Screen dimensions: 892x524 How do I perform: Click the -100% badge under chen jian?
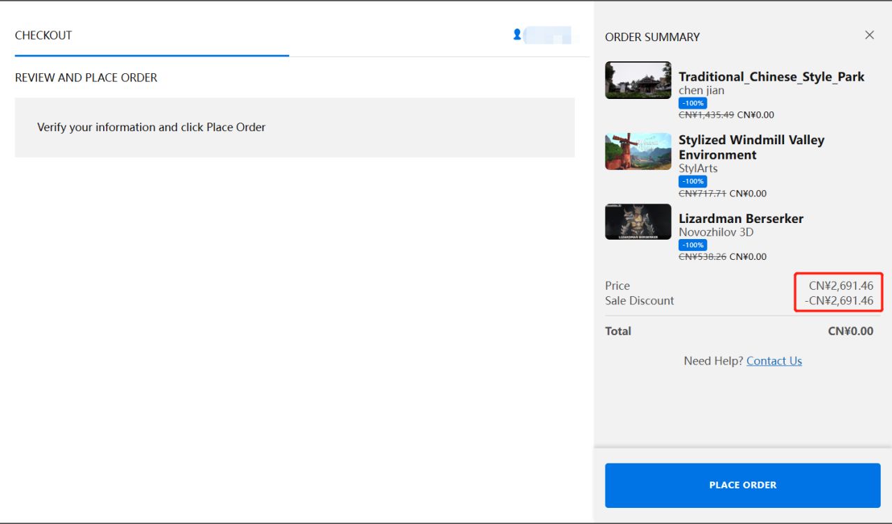693,103
